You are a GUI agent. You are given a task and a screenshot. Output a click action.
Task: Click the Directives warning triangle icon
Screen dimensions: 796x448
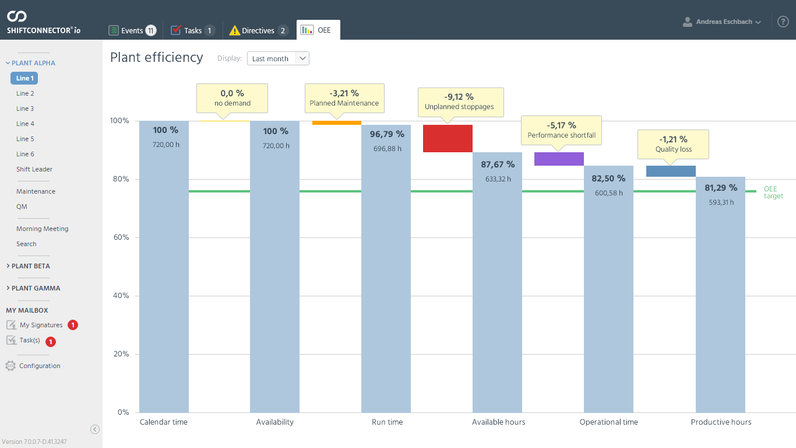coord(234,30)
